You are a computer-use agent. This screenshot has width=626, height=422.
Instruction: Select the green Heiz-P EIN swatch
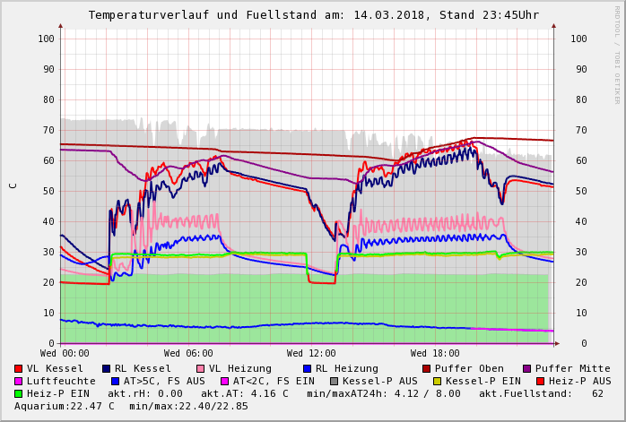click(19, 393)
